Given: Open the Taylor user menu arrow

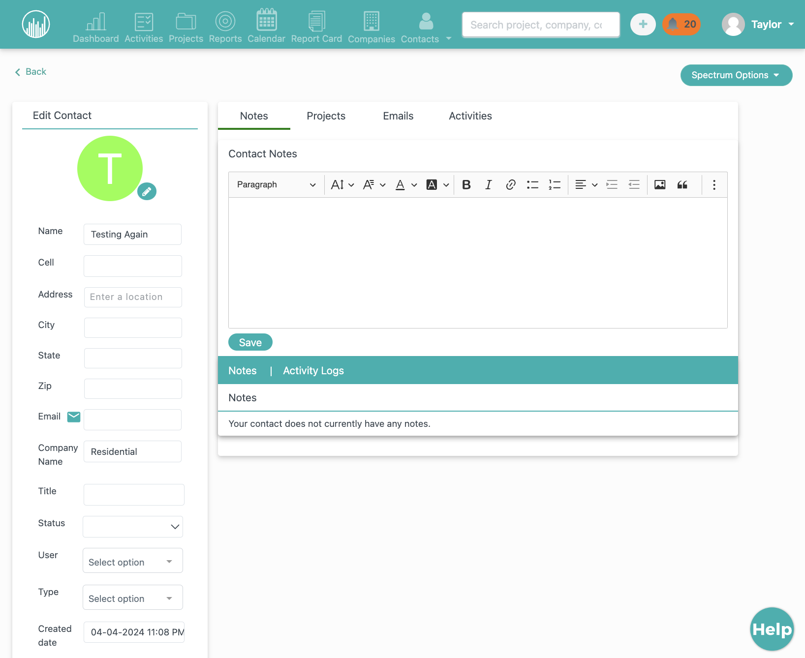Looking at the screenshot, I should [791, 24].
